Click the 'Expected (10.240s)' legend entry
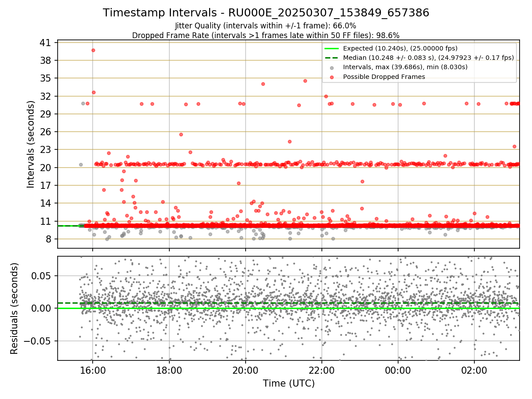532x399 pixels. tap(400, 48)
